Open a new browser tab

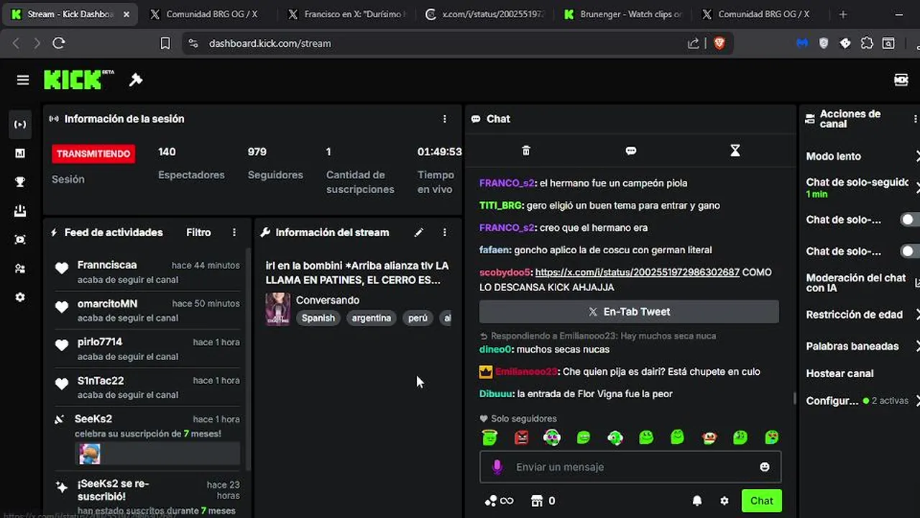[x=843, y=14]
